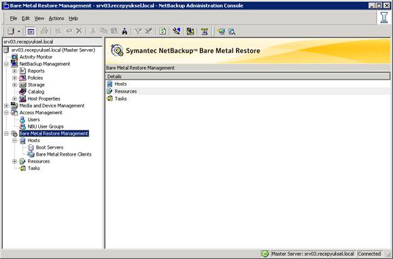Expand the Resources node in tree
393x259 pixels.
(14, 161)
